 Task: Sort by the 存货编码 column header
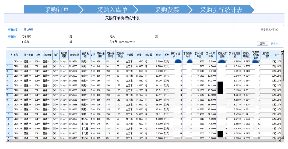(x=74, y=55)
